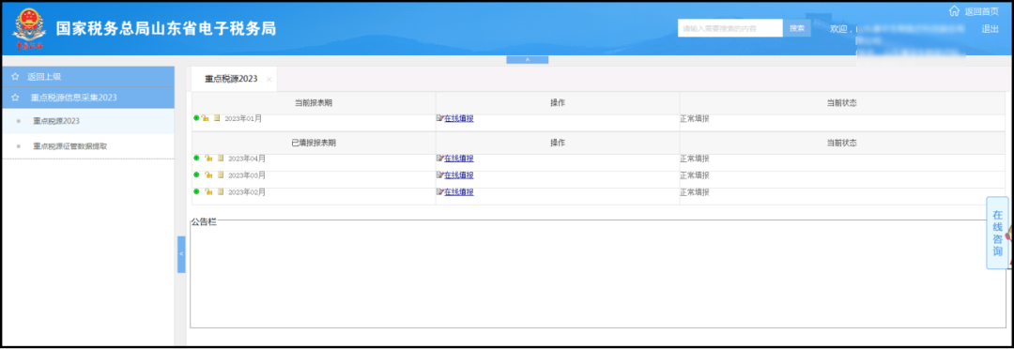The height and width of the screenshot is (349, 1014).
Task: Open 在线填报 link for 2023年01月
Action: coord(458,118)
